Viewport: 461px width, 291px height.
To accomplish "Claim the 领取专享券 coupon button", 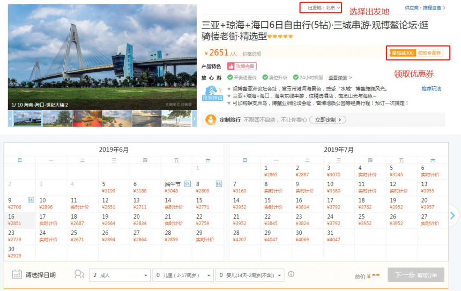I will 430,53.
